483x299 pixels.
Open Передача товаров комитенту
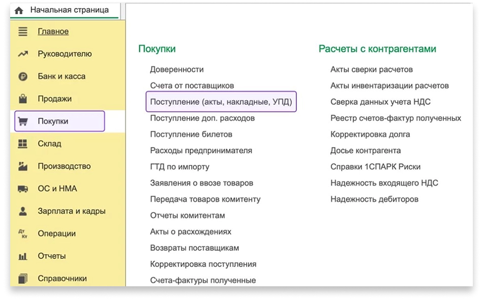[205, 199]
